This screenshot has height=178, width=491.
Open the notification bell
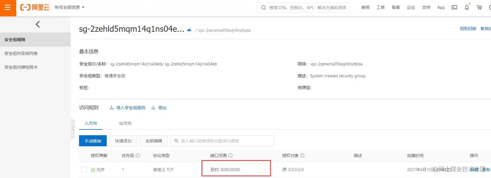point(467,7)
